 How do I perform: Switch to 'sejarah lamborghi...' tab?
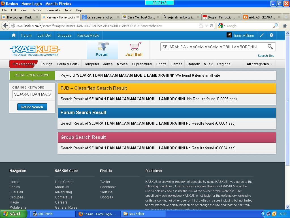point(181,17)
